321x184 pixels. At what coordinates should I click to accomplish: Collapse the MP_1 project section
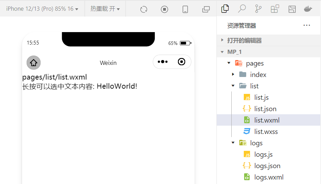point(269,52)
